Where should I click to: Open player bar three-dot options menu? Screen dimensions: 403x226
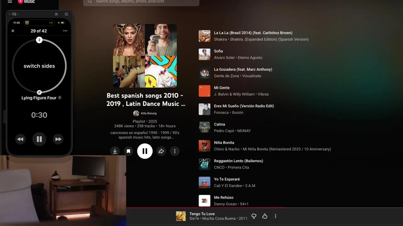[275, 216]
